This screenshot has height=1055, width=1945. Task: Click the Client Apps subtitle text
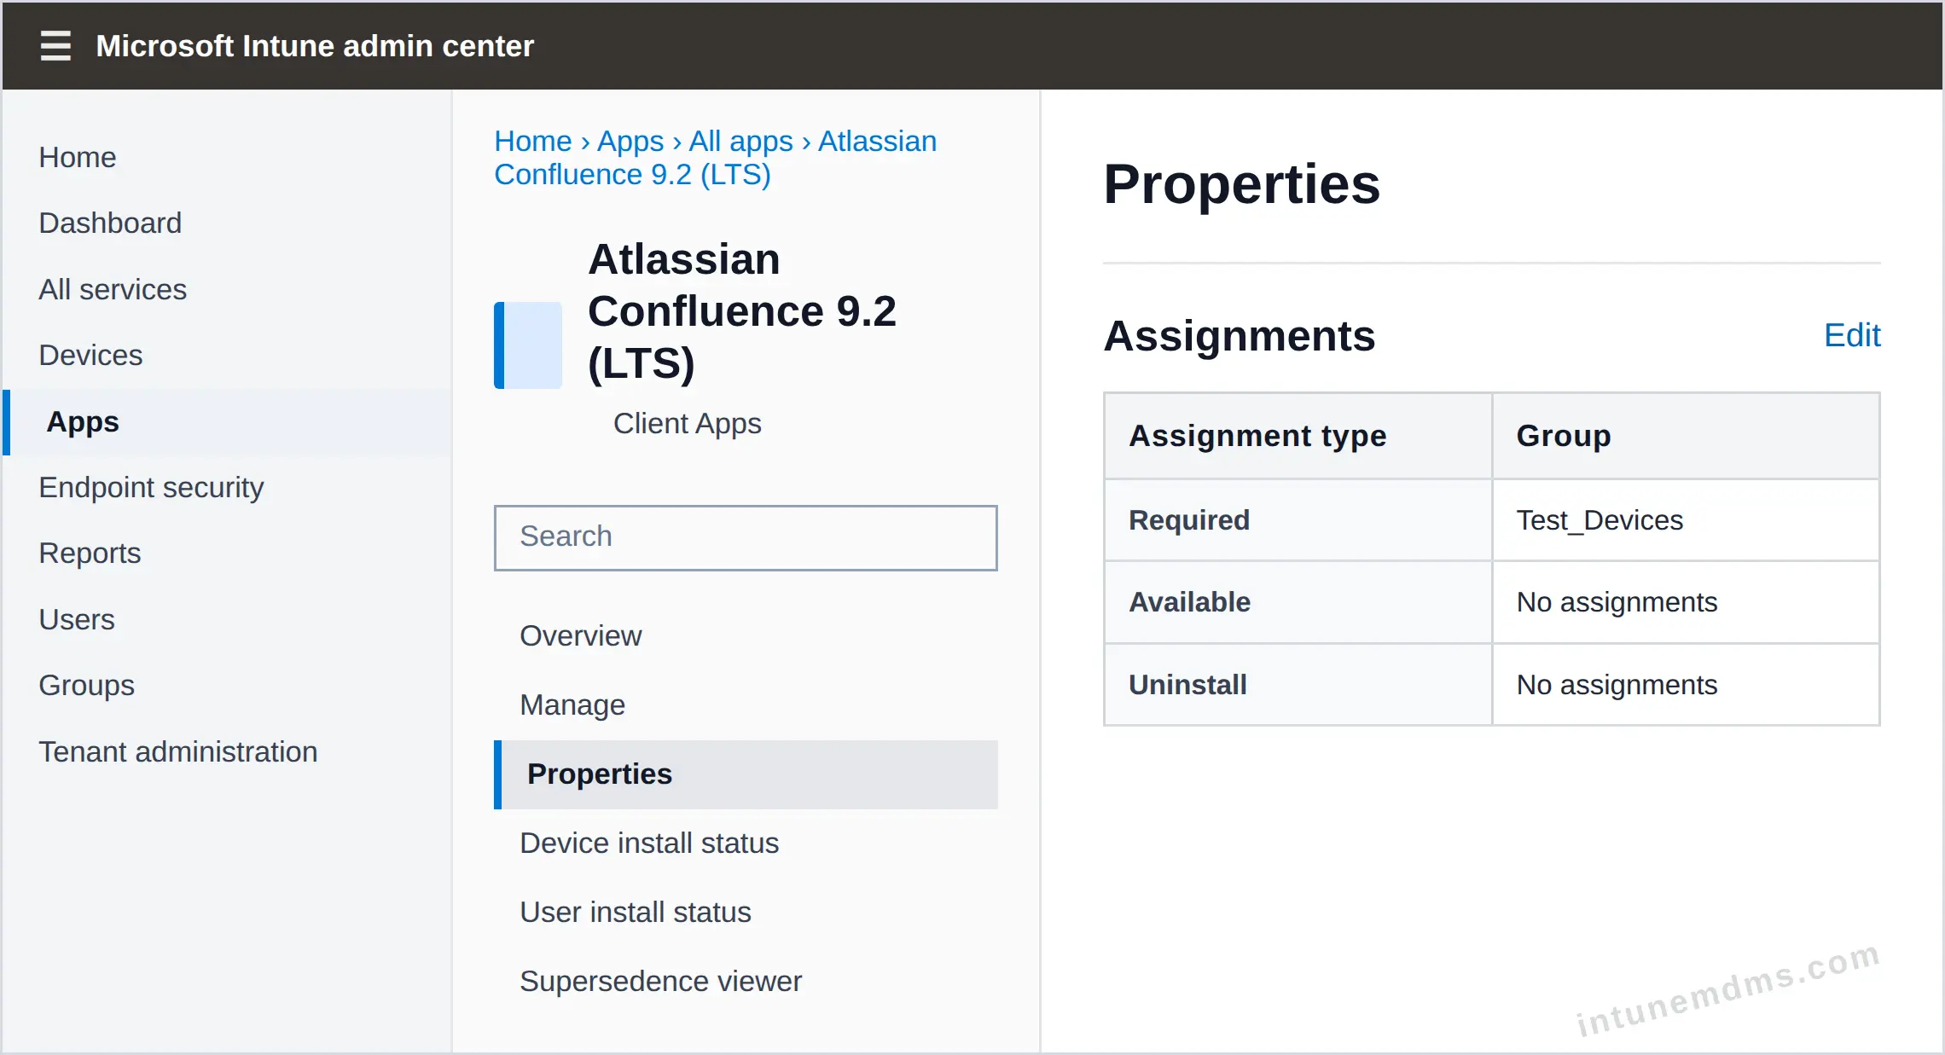pos(688,423)
